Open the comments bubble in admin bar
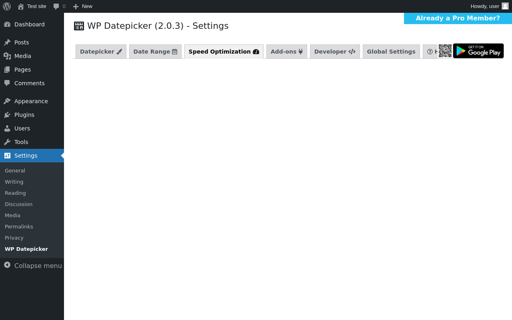The height and width of the screenshot is (320, 512). point(59,6)
